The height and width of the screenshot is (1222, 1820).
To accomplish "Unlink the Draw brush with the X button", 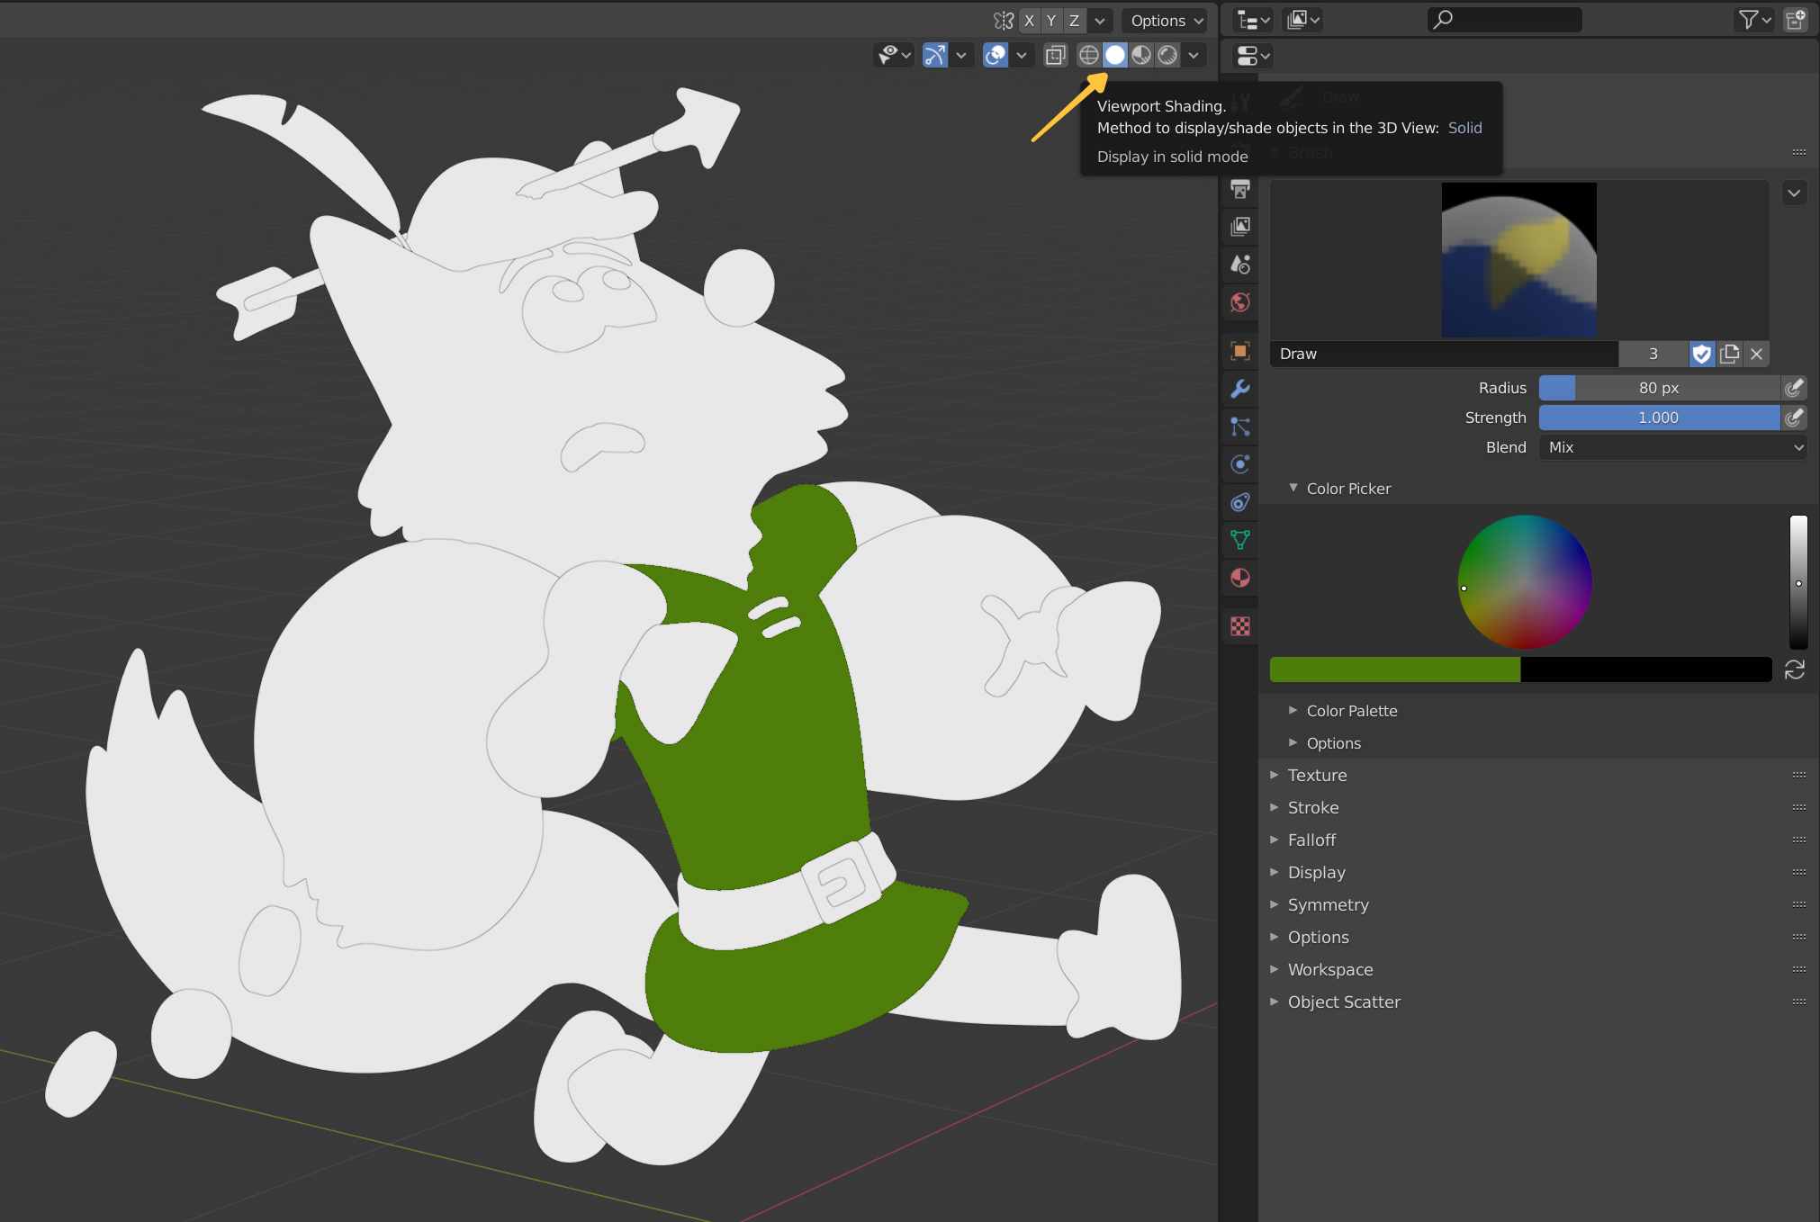I will [1756, 354].
